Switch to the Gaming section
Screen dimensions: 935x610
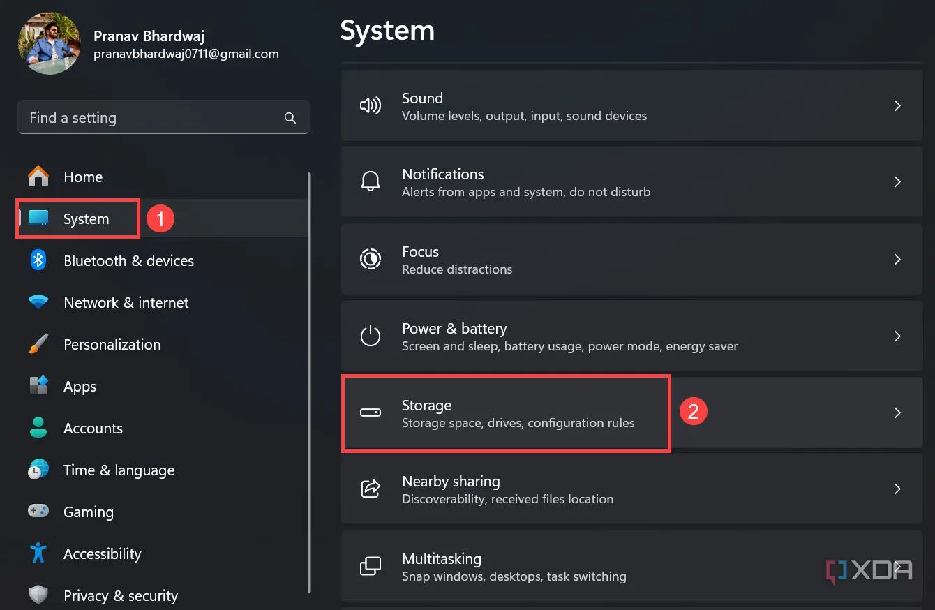(88, 512)
